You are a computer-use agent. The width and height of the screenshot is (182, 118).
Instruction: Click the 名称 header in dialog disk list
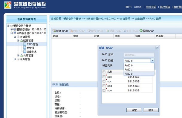pos(110,72)
